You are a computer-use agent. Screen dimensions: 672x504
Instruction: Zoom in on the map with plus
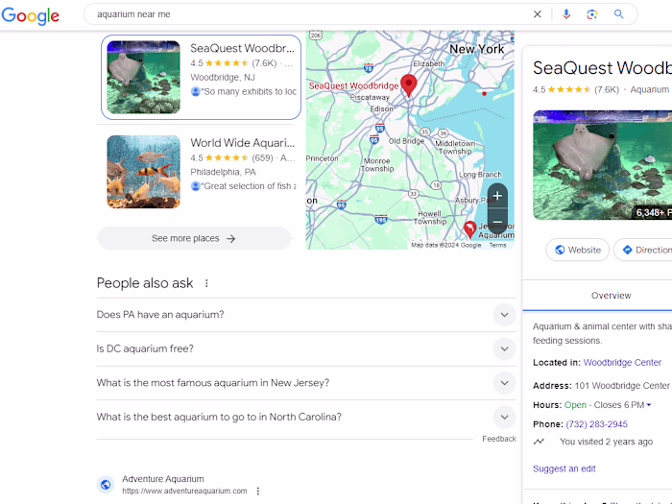(x=497, y=196)
